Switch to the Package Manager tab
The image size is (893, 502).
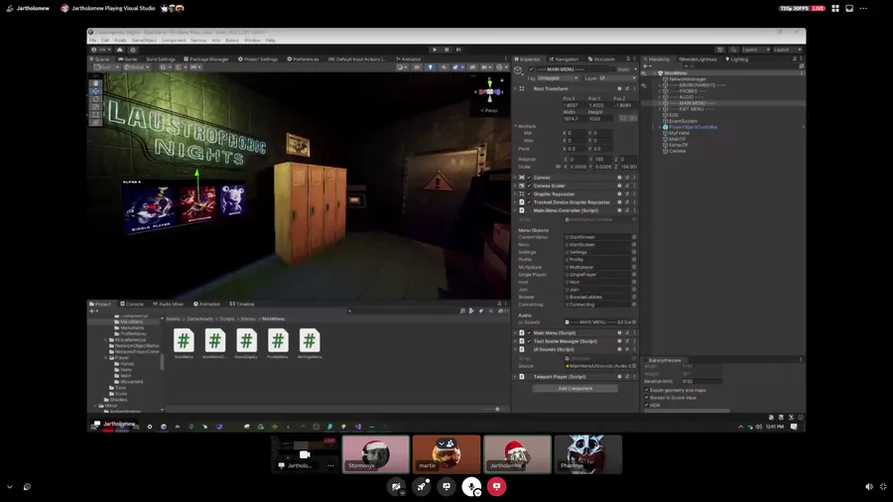click(x=206, y=60)
